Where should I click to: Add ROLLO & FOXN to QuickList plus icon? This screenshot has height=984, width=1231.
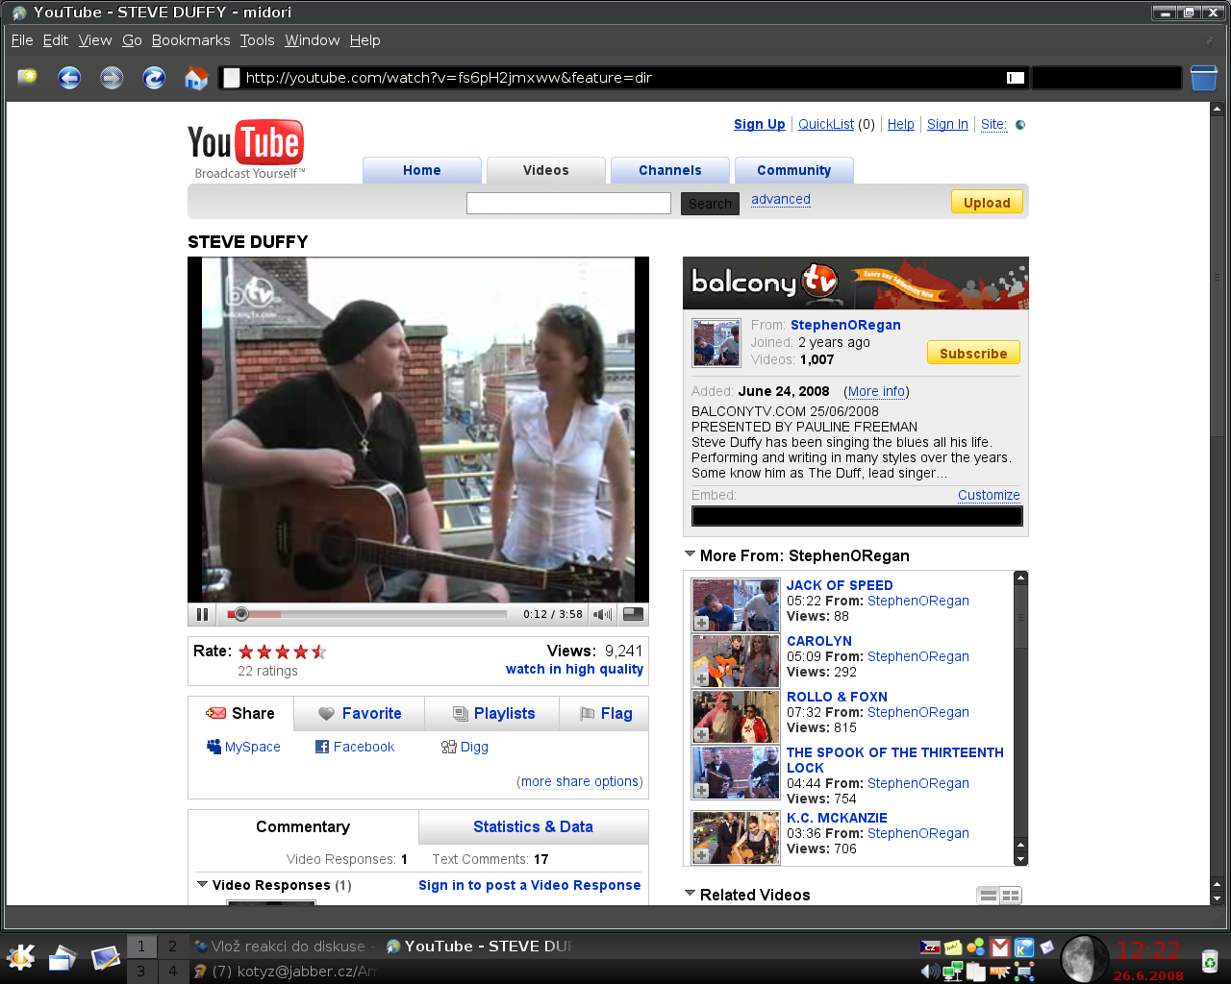(x=702, y=735)
